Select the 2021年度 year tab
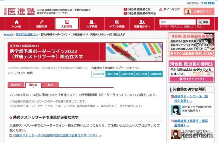218x143 pixels. pyautogui.click(x=113, y=74)
